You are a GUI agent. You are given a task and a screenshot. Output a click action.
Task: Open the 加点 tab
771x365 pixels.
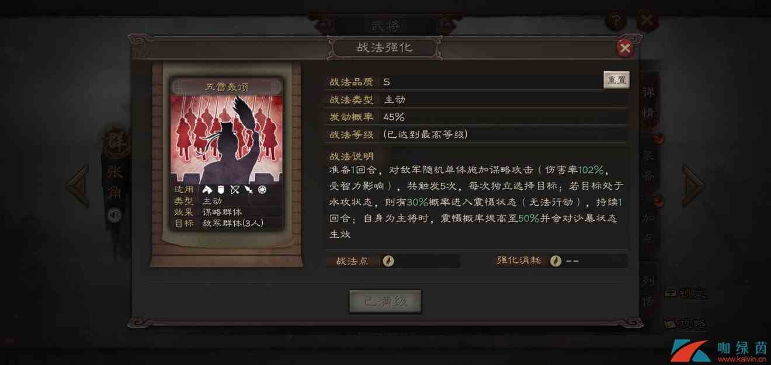649,228
